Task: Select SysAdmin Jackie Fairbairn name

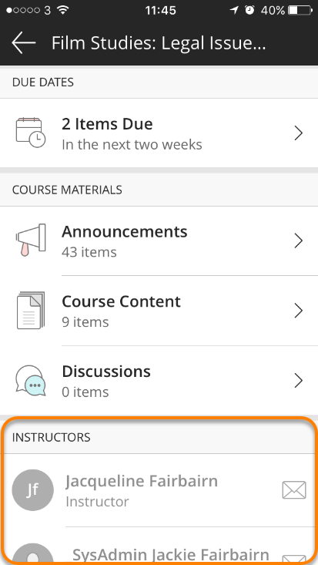Action: [x=171, y=556]
